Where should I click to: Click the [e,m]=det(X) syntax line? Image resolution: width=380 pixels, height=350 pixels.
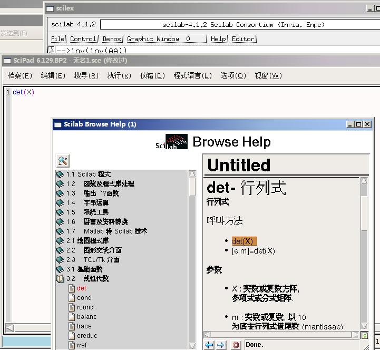(x=254, y=251)
